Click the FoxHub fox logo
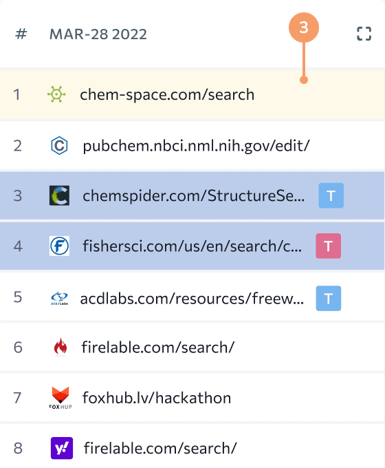Image resolution: width=385 pixels, height=468 pixels. [x=60, y=398]
